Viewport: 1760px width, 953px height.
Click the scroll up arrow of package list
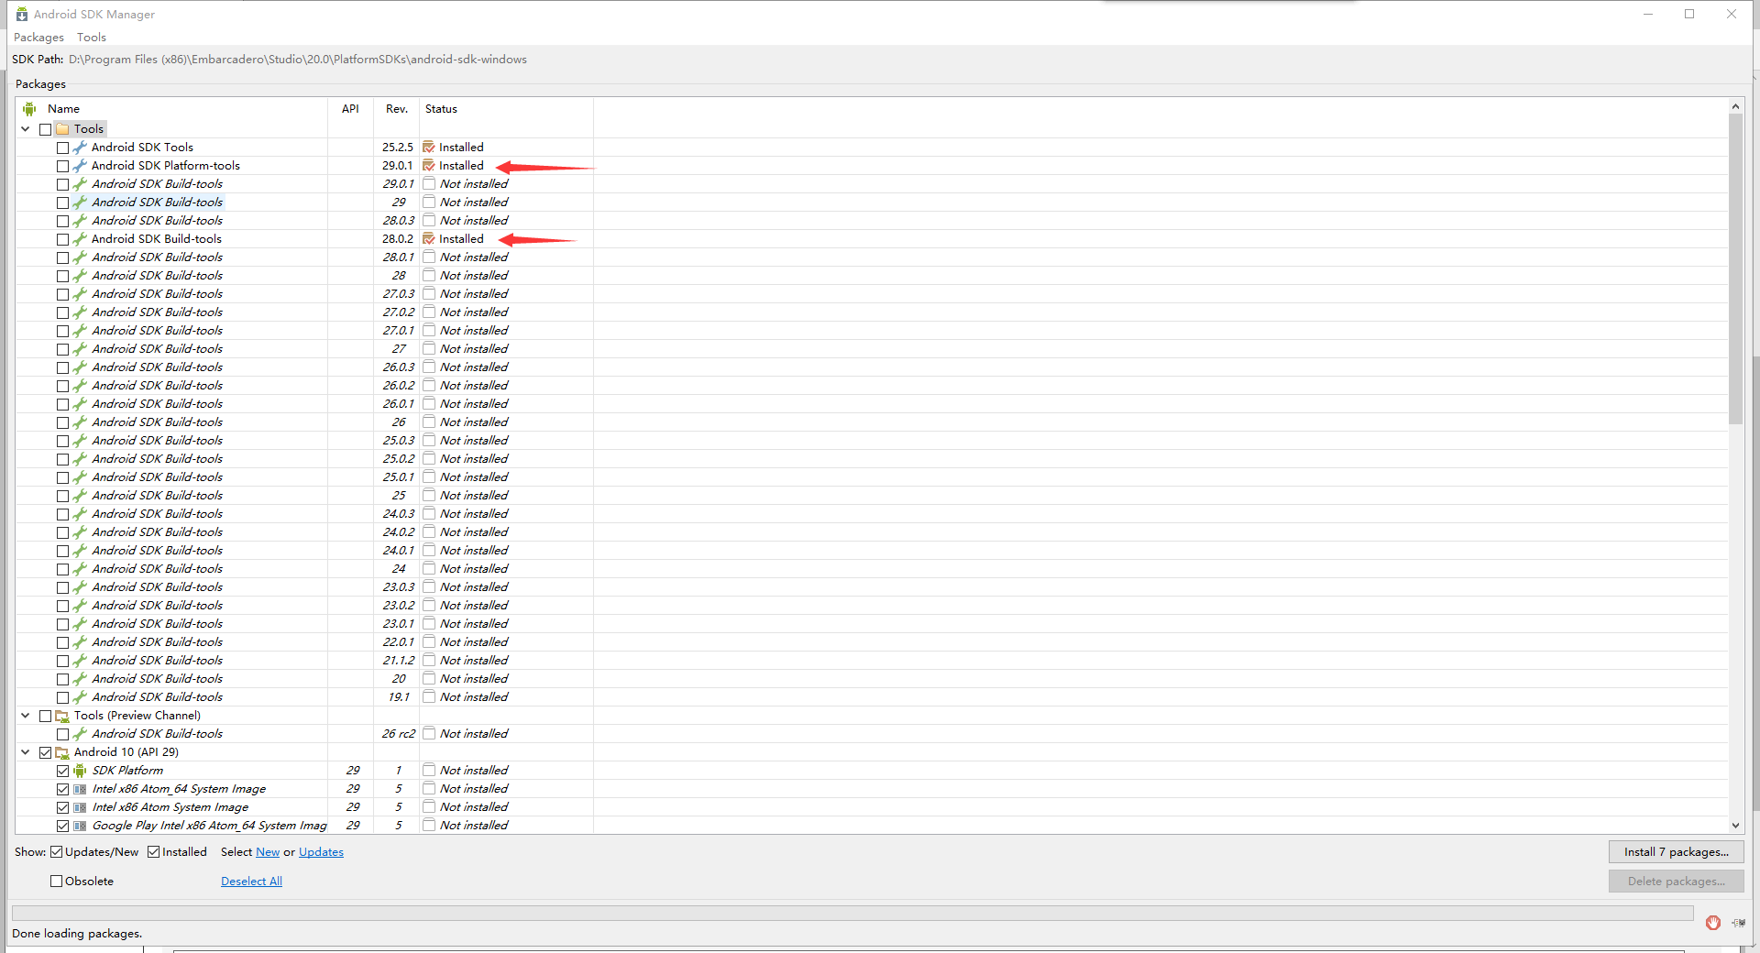pyautogui.click(x=1735, y=106)
